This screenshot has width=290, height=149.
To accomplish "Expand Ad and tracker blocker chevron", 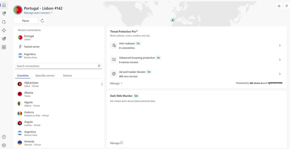I will pyautogui.click(x=280, y=74).
